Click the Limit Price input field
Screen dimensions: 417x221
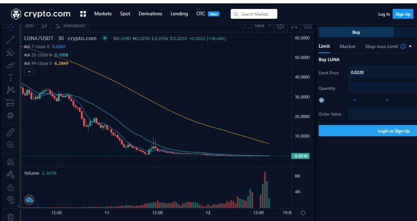(382, 72)
